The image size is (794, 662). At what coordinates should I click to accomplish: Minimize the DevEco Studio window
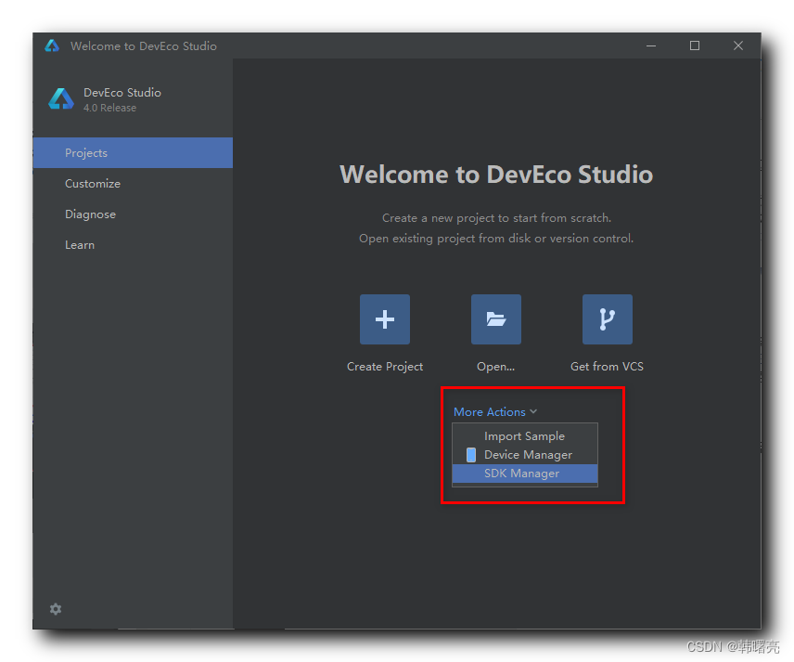click(x=651, y=45)
